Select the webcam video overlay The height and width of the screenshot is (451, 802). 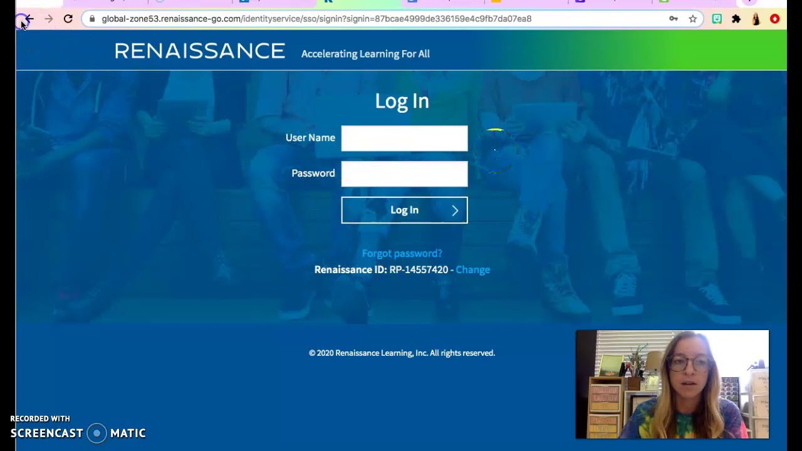pyautogui.click(x=672, y=385)
